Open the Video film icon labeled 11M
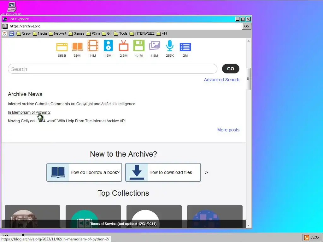Image resolution: width=323 pixels, height=242 pixels. point(93,45)
